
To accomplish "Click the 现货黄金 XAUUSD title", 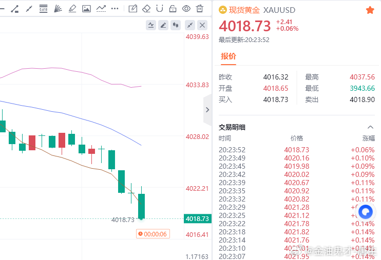I will tap(262, 10).
